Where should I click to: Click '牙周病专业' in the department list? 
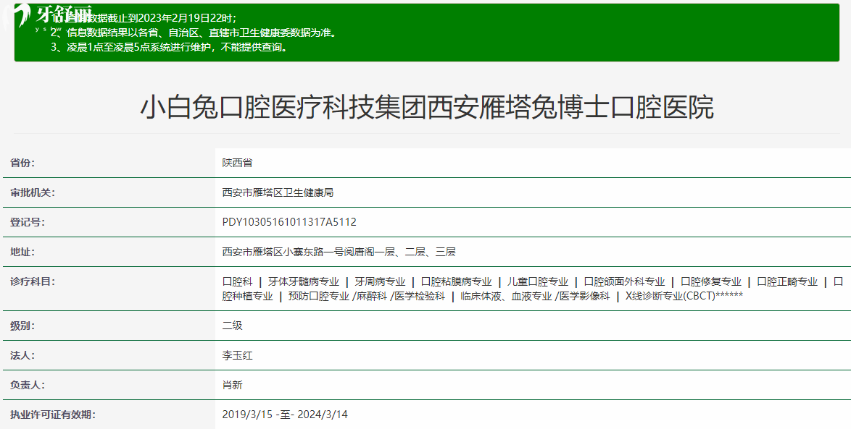click(380, 281)
